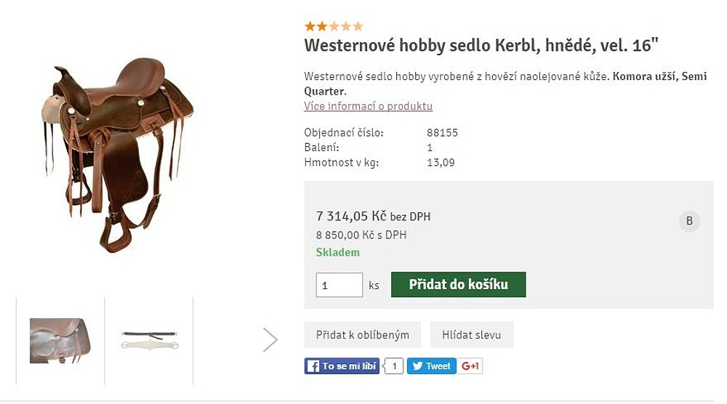Click the last faded rating star
727x404 pixels.
(358, 27)
